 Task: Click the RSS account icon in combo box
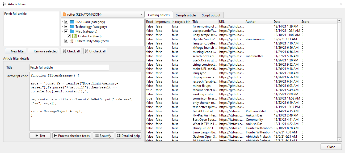tap(64, 15)
